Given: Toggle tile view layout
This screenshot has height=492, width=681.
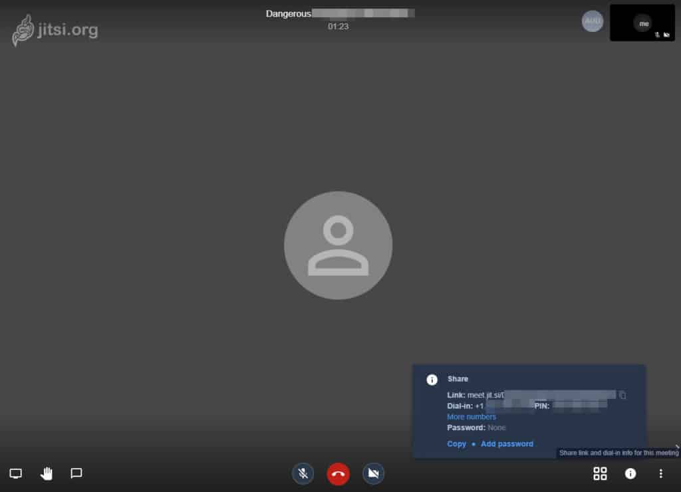Looking at the screenshot, I should point(600,473).
